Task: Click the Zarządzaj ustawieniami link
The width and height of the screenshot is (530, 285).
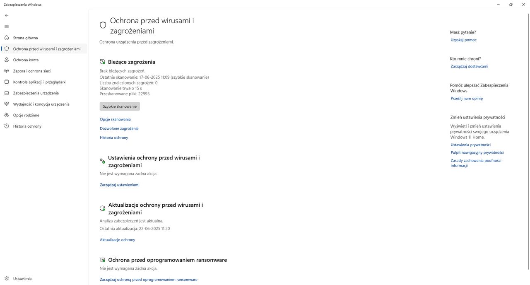Action: tap(119, 185)
